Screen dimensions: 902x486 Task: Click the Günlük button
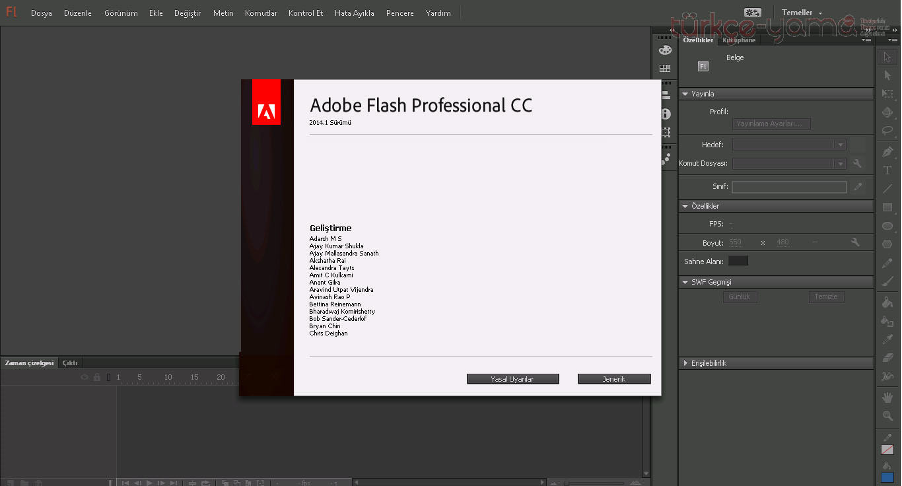tap(740, 296)
